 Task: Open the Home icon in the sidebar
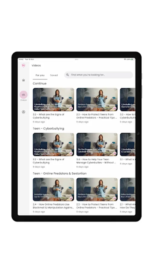pos(23,80)
